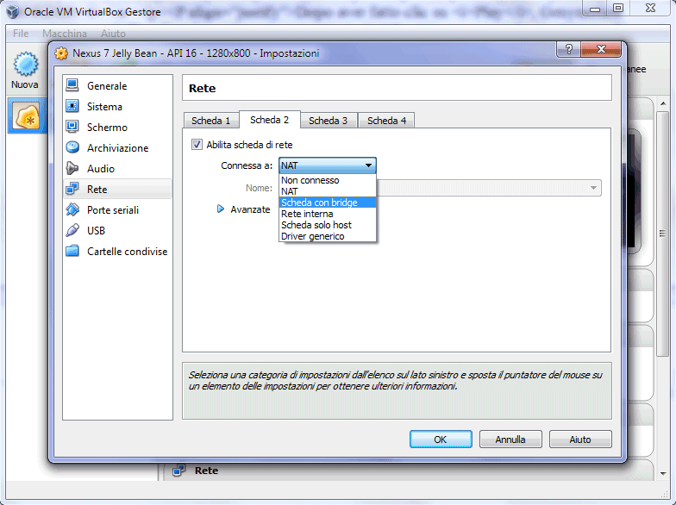Click the Porte seriali icon

(72, 209)
